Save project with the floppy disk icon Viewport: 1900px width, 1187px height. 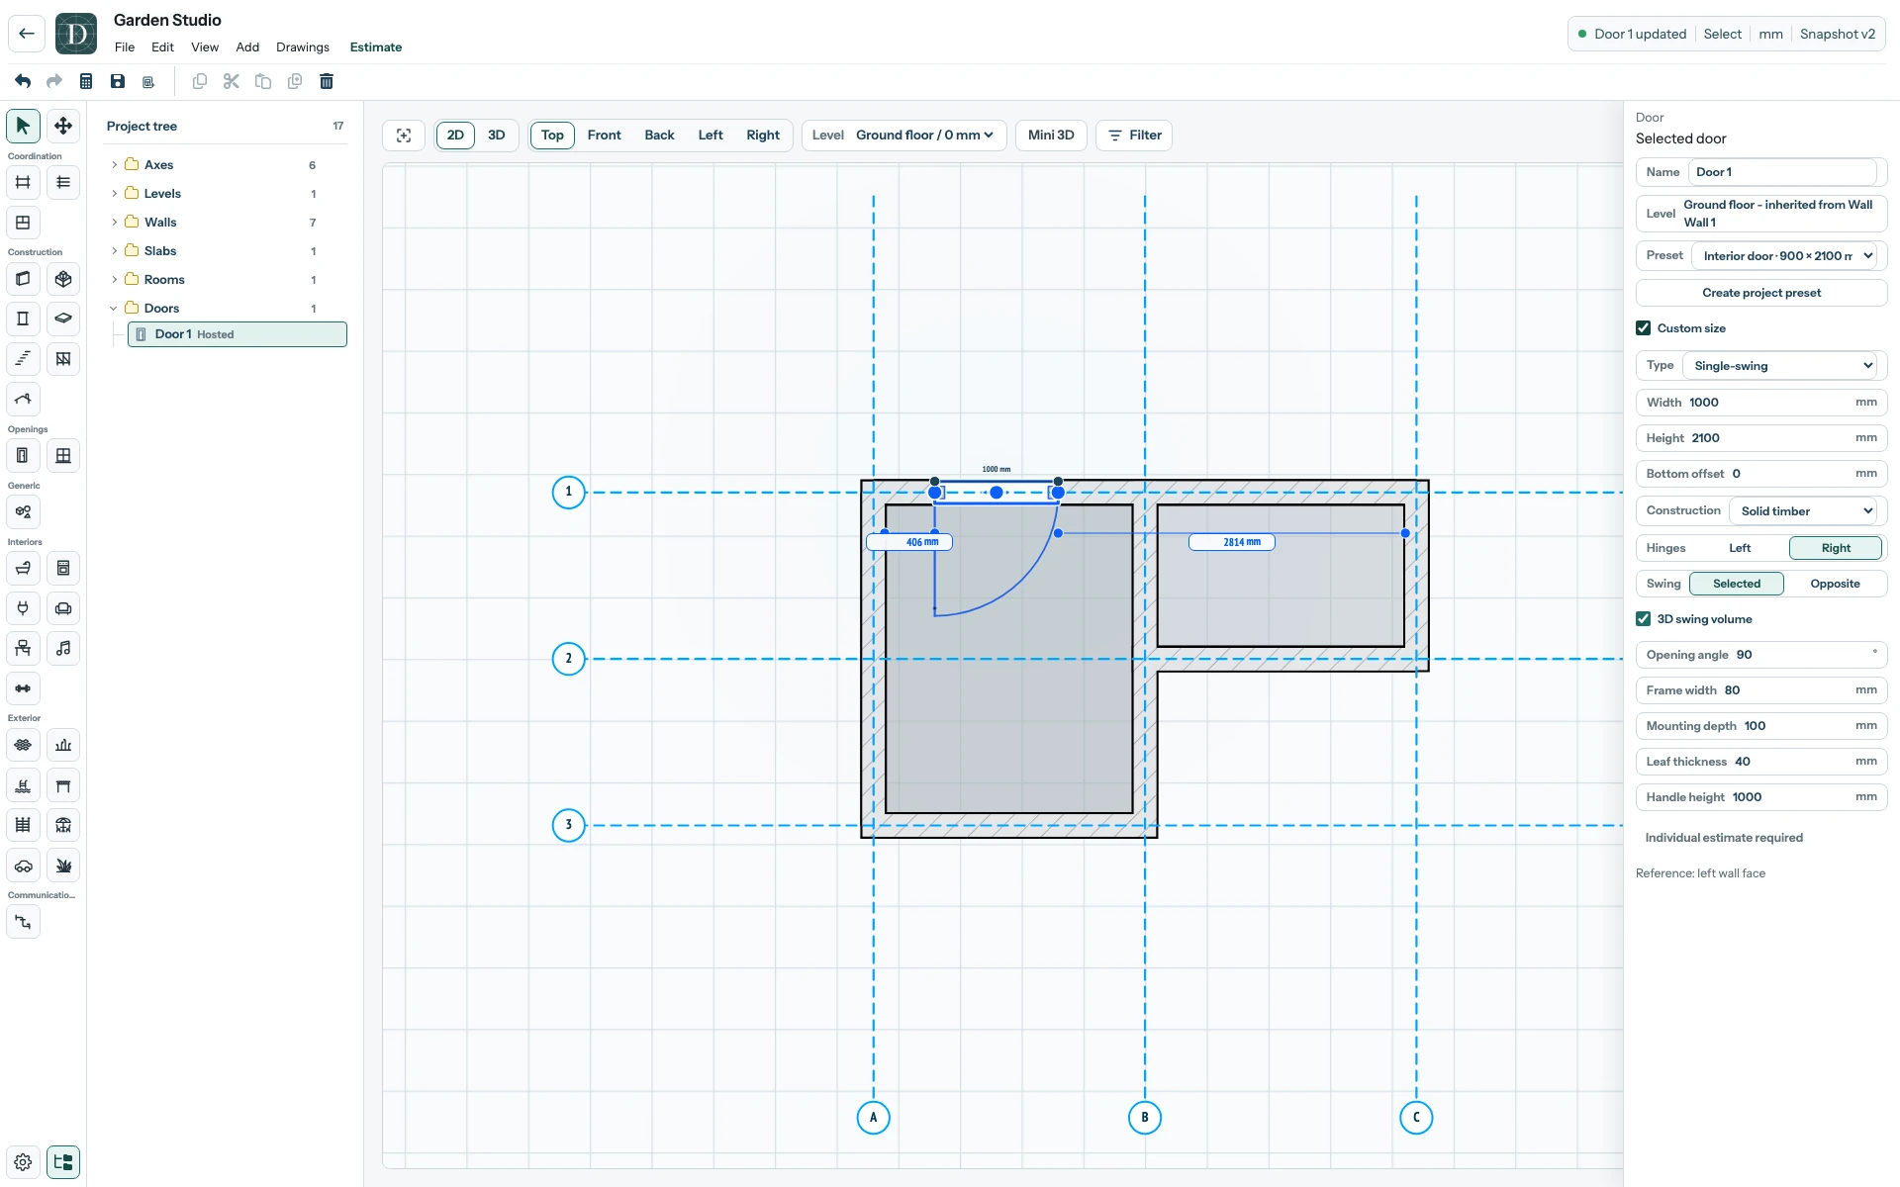[118, 81]
